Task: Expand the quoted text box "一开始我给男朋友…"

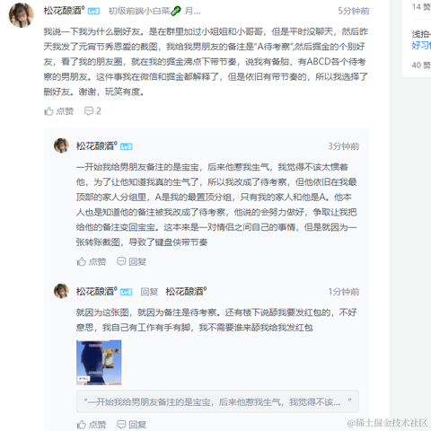Action: 217,401
